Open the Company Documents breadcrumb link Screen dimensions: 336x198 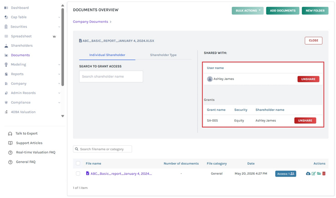tap(90, 22)
